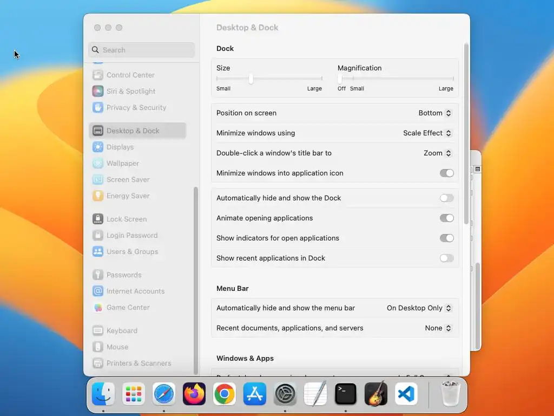Toggle Minimize windows into application icon
Viewport: 554px width, 416px height.
tap(446, 173)
